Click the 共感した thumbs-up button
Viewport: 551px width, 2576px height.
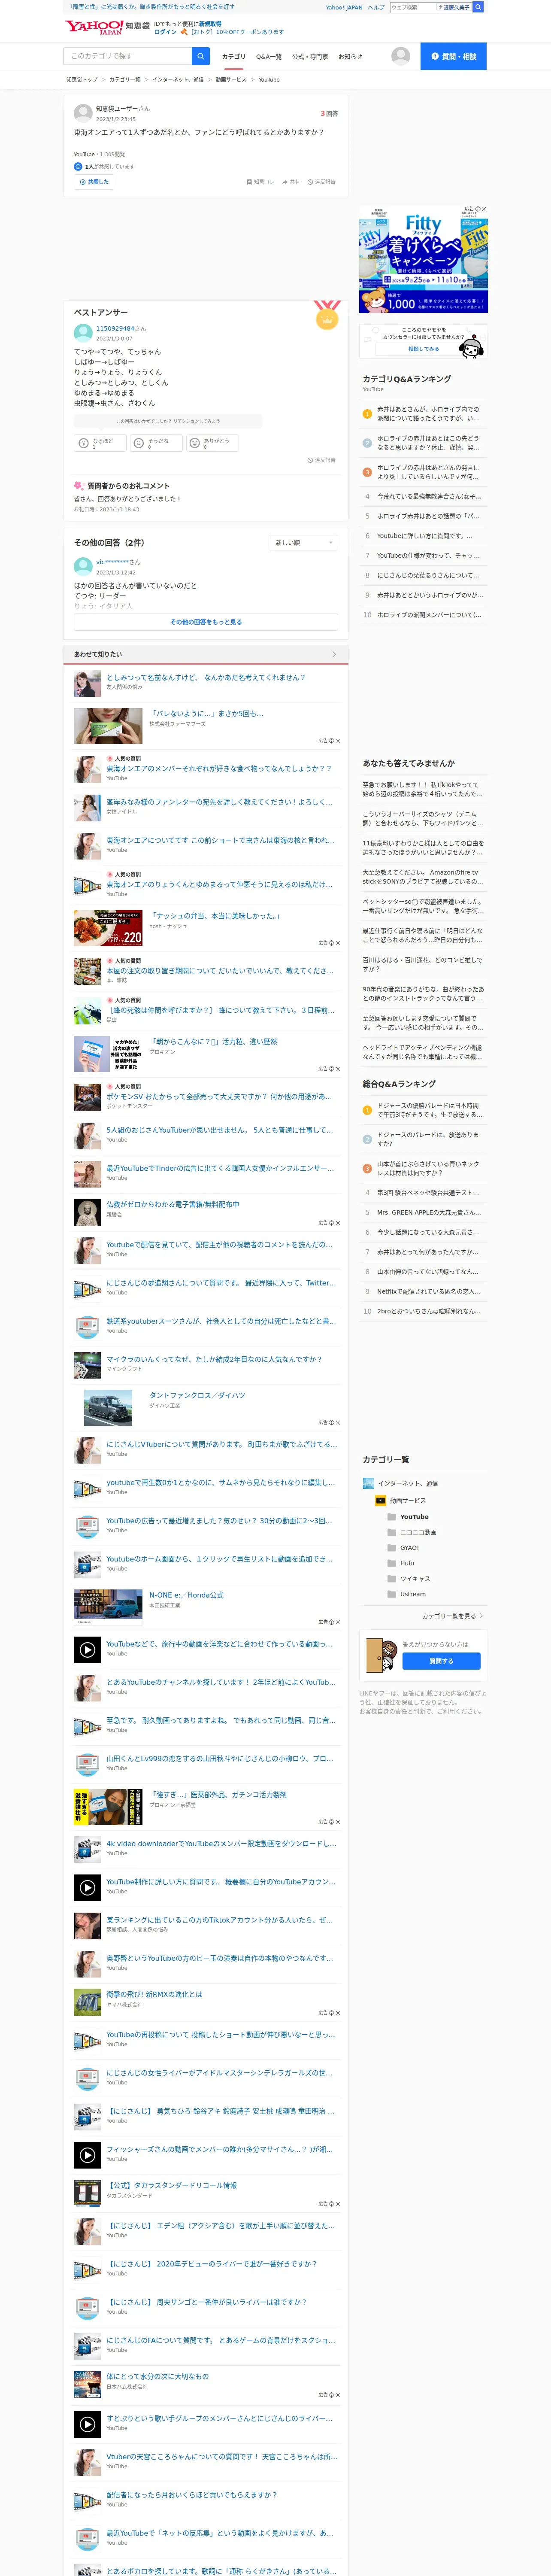coord(93,182)
